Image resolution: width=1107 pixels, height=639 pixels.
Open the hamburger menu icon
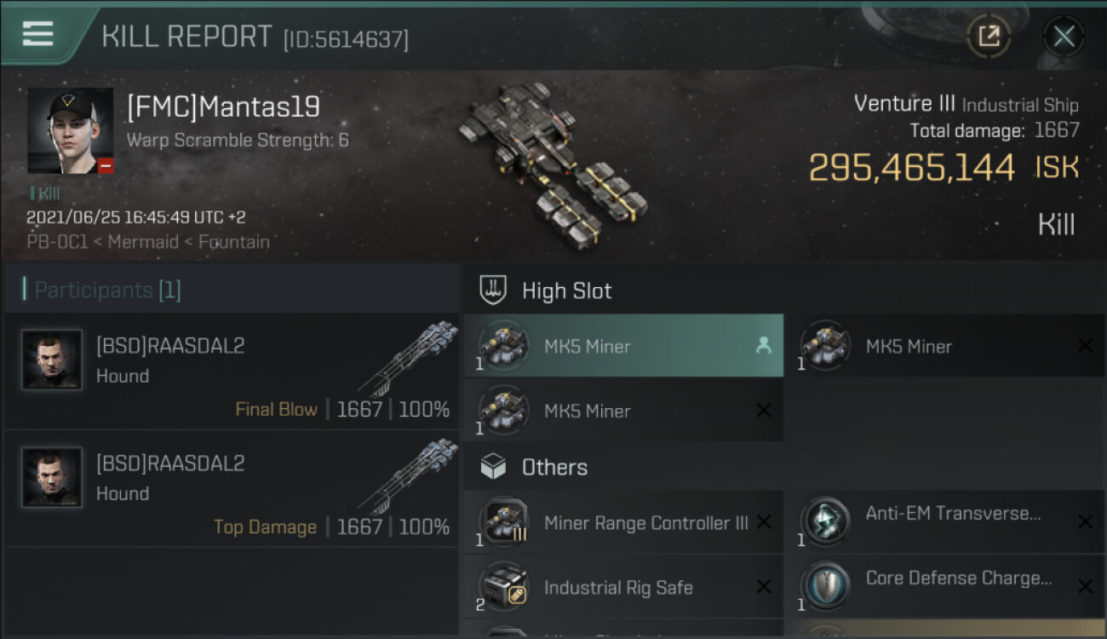tap(37, 33)
